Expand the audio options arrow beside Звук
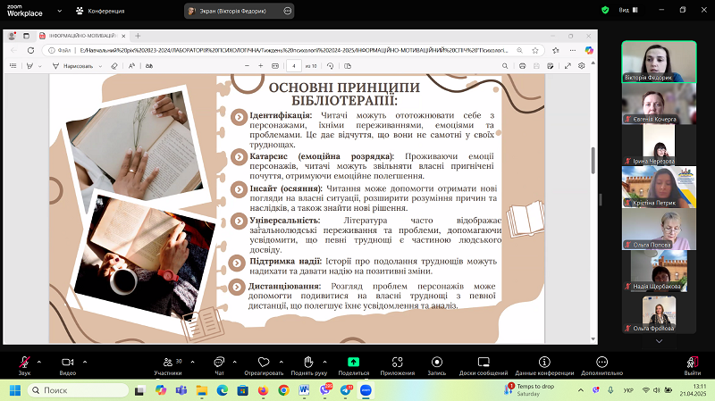 click(x=39, y=362)
